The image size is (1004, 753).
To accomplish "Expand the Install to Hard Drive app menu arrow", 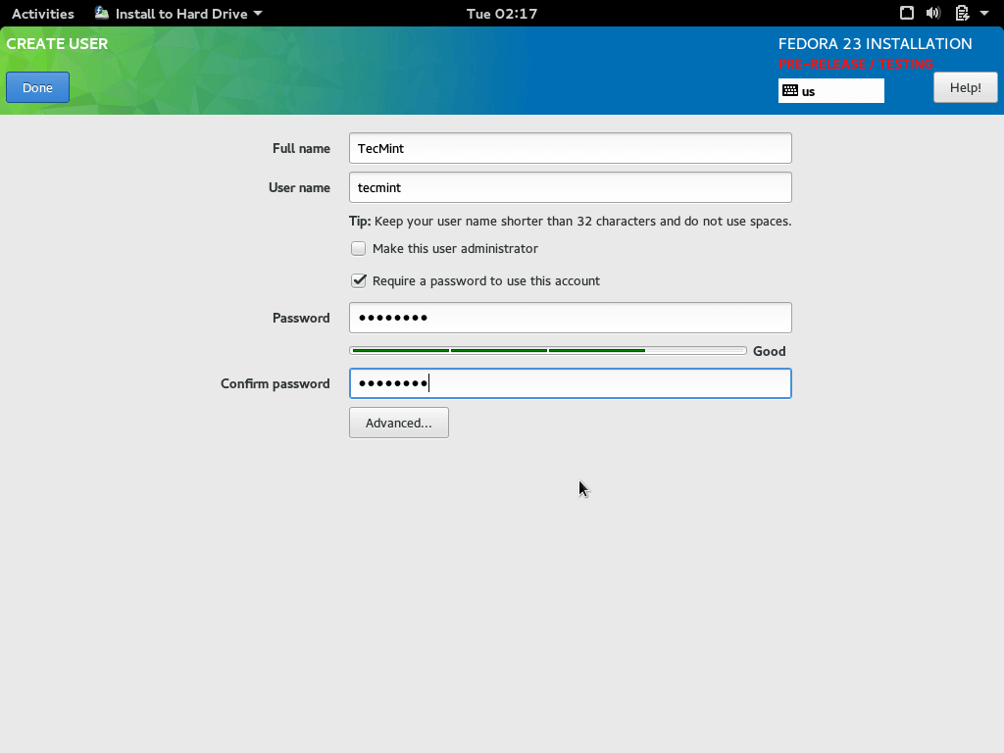I will click(258, 14).
